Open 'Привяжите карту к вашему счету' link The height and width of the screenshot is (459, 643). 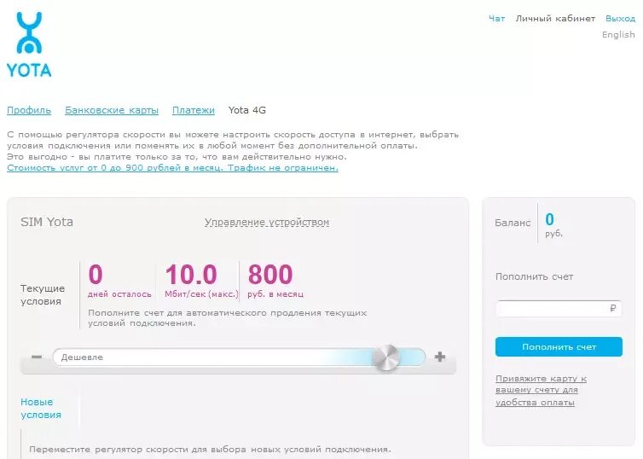541,390
